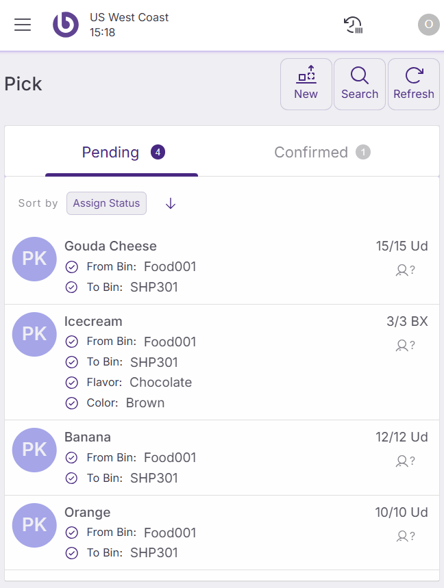Open the Assign Status sort dropdown

point(106,203)
